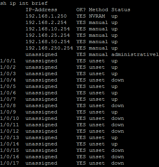Click unassigned address for interface 1/0/10
The image size is (159, 167).
(x=41, y=119)
